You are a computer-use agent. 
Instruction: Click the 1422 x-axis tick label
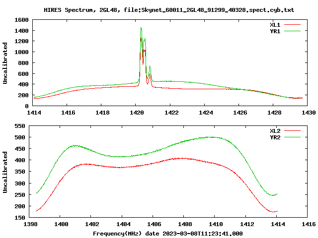[x=171, y=113]
